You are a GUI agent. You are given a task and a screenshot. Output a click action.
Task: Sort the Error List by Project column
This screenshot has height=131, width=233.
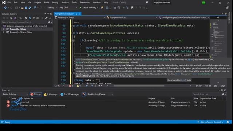click(x=151, y=99)
